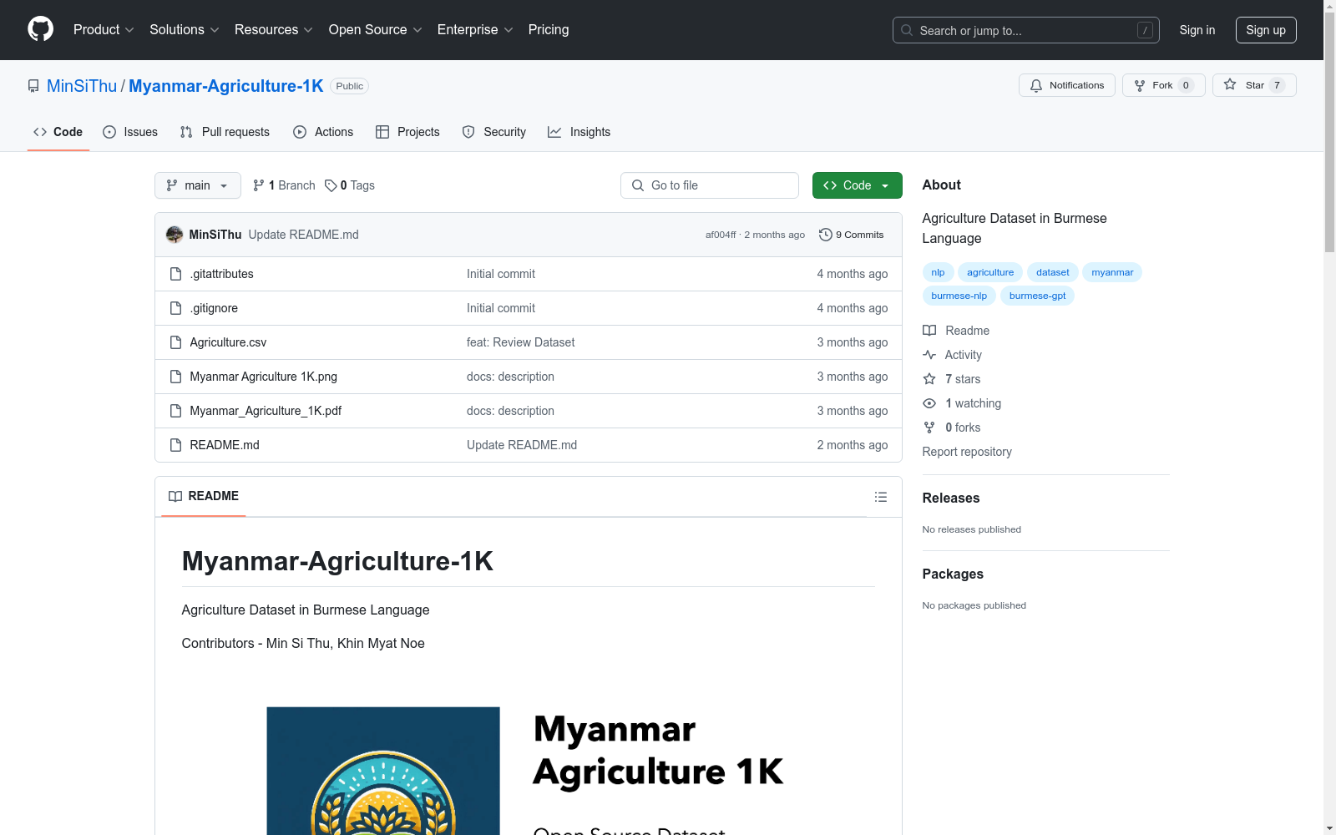The image size is (1336, 835).
Task: Click the repository book icon beside MinSiThu
Action: click(33, 86)
